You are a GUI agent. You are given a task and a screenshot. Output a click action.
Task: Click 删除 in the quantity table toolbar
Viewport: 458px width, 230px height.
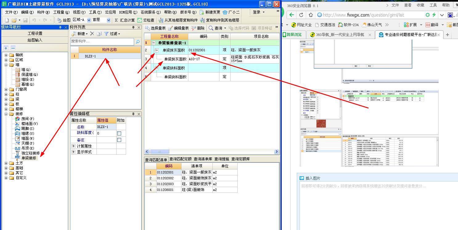point(198,28)
